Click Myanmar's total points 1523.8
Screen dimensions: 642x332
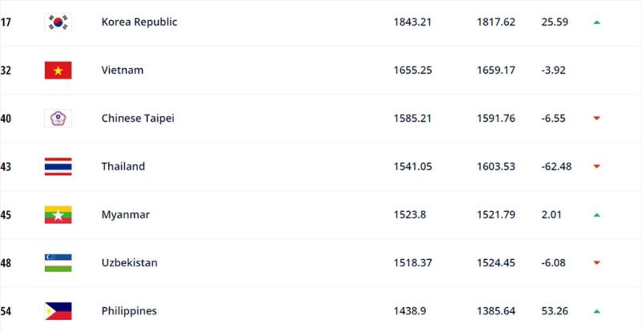click(410, 215)
